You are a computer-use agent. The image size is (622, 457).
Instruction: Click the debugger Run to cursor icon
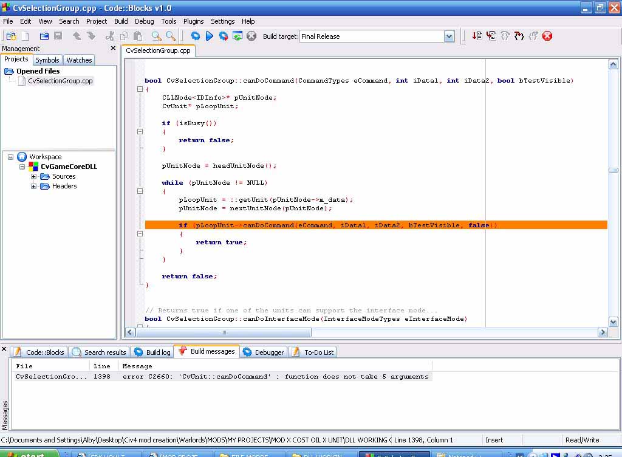491,36
